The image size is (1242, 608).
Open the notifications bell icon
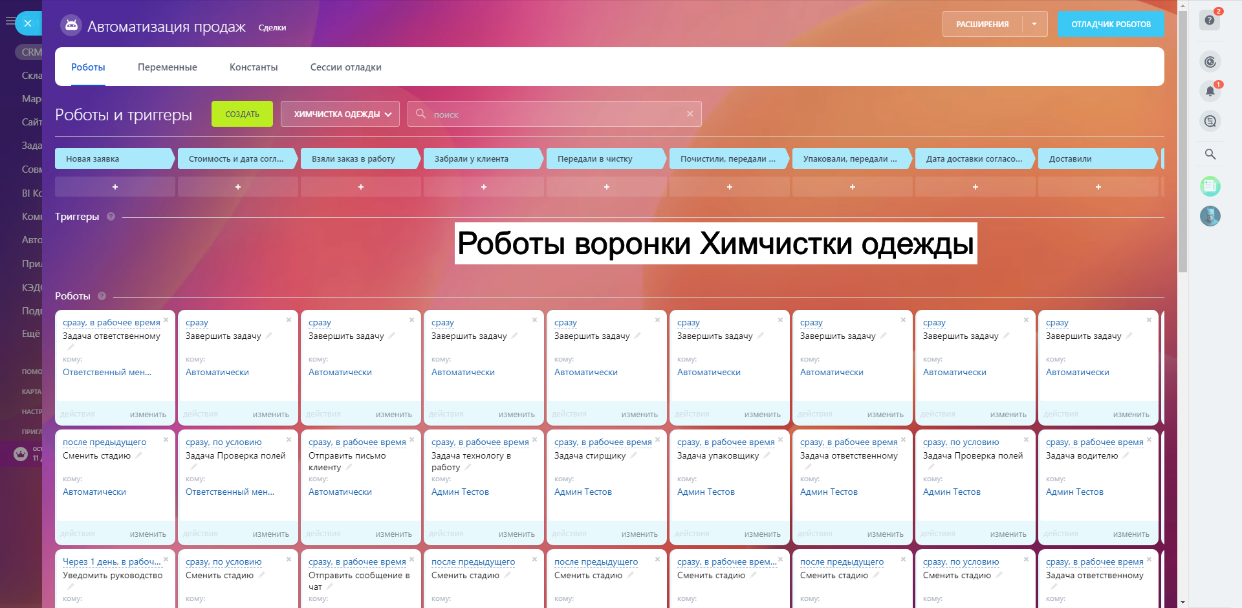click(x=1210, y=91)
